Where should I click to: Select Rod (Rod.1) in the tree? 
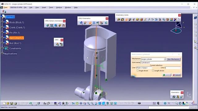pos(15,43)
